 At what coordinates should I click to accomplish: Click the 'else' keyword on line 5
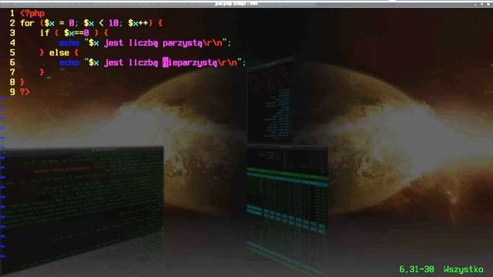point(59,53)
